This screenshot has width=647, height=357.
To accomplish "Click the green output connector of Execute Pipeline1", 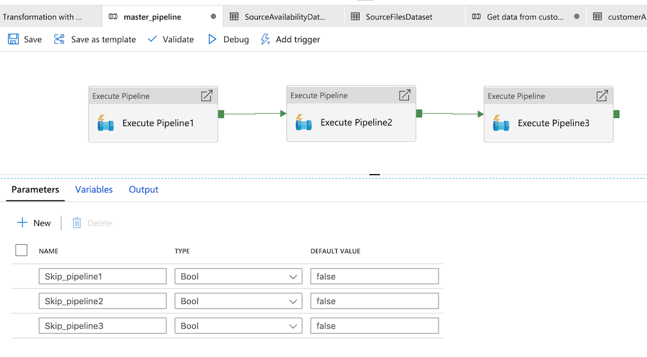I will click(x=221, y=114).
